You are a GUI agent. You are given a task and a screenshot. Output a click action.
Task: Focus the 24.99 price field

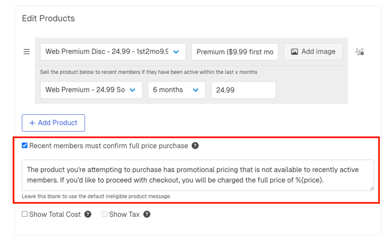243,90
